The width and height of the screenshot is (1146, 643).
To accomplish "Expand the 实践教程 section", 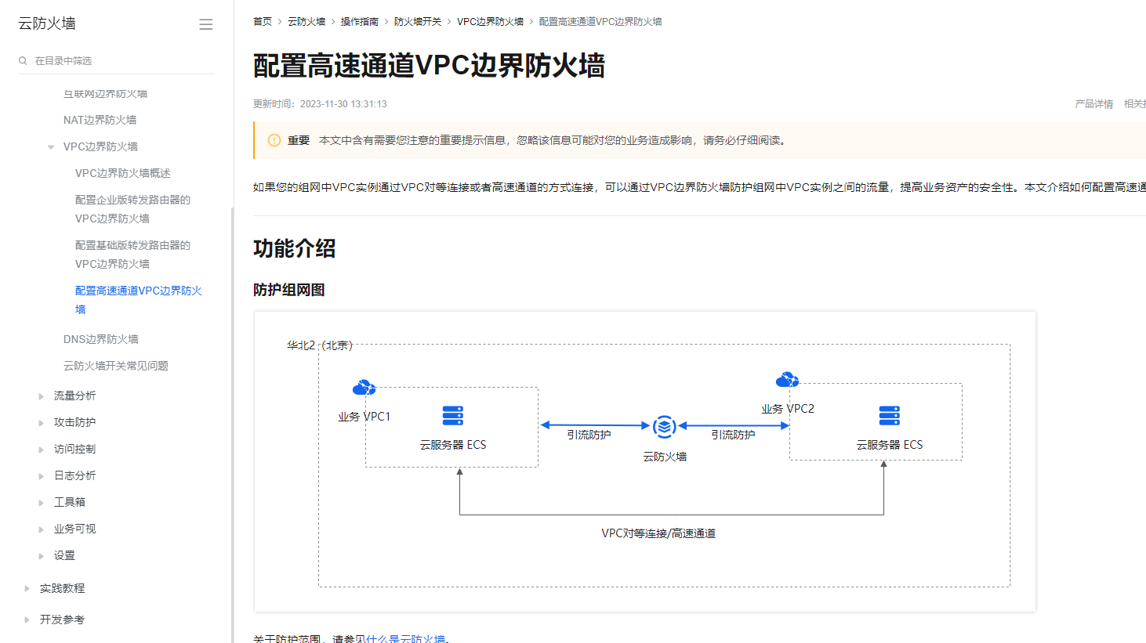I will click(x=27, y=588).
